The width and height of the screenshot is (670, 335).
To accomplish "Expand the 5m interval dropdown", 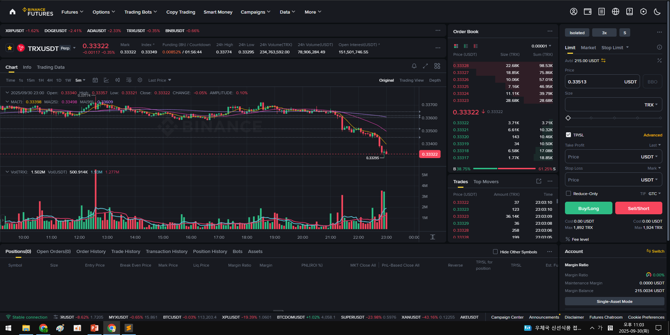I will tap(80, 80).
